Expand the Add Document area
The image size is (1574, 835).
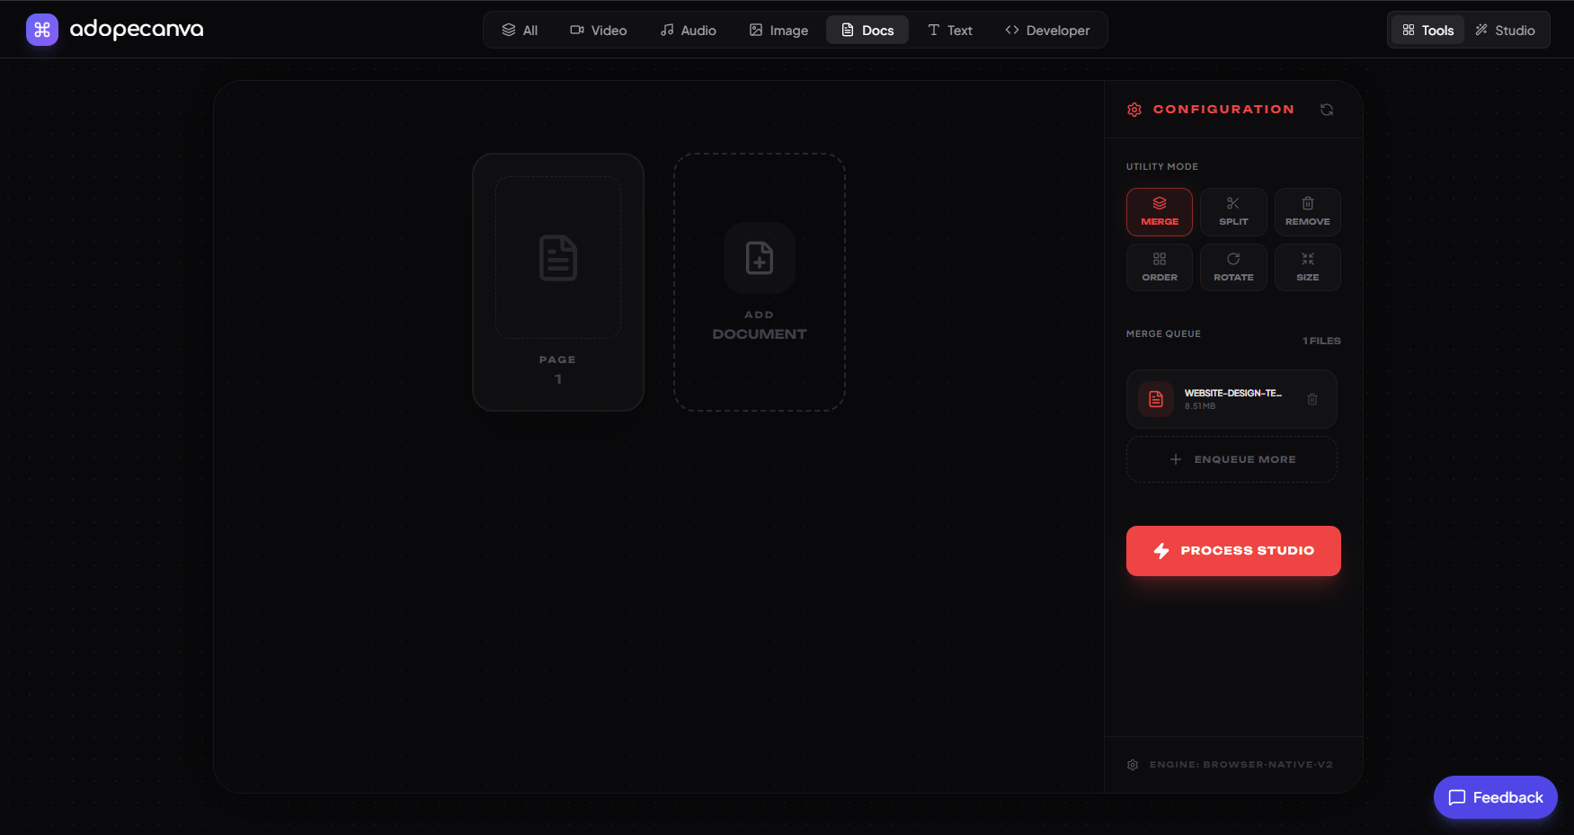pos(759,281)
